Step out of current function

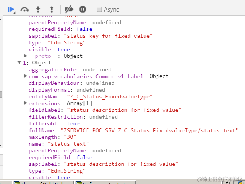tap(51, 10)
